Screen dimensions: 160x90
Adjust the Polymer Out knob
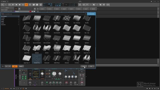[x=82, y=83]
